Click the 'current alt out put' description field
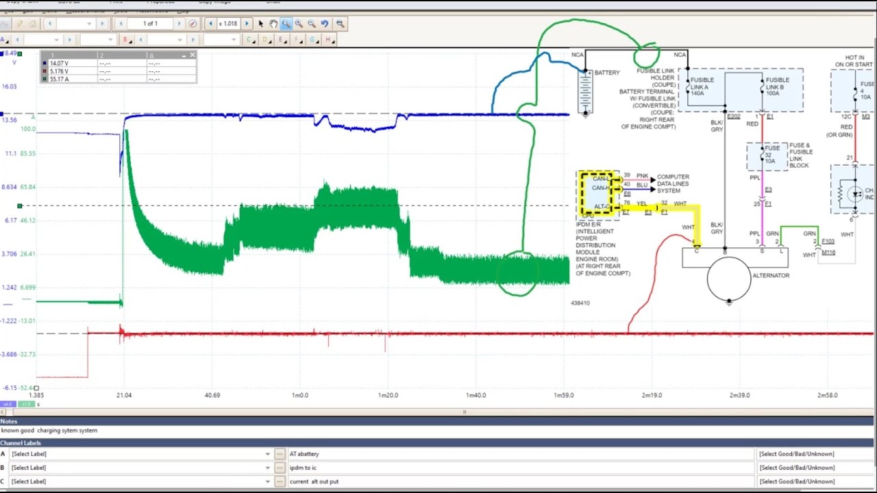 [520, 481]
